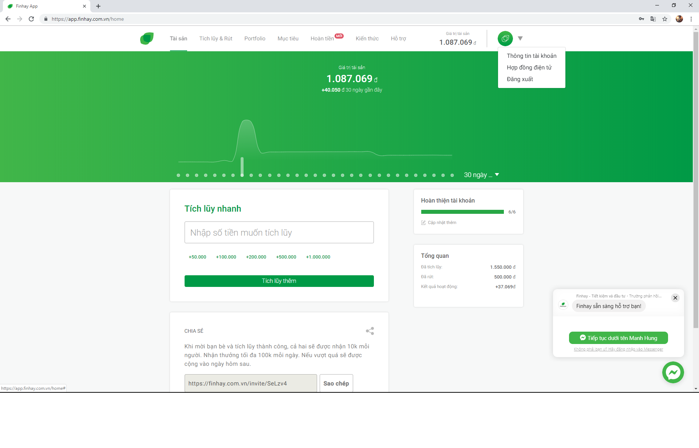Screen dimensions: 699x448
Task: Switch to the Portfolio tab
Action: click(255, 39)
